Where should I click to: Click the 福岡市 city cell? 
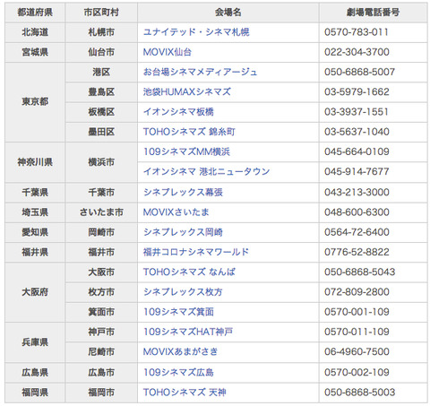click(x=101, y=393)
